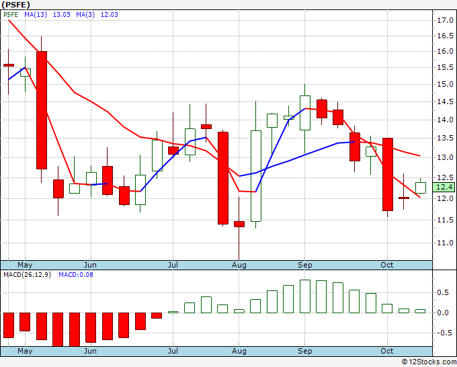This screenshot has width=457, height=367.
Task: Click the 16.5 price axis label
Action: (445, 36)
